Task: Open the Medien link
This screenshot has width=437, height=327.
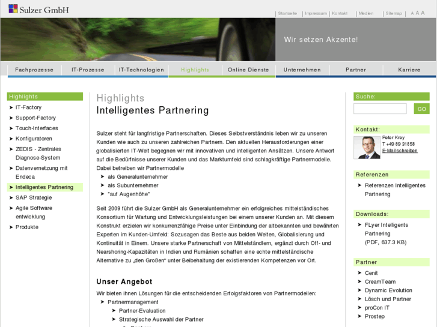Action: [366, 13]
